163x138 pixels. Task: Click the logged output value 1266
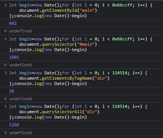(x=14, y=125)
